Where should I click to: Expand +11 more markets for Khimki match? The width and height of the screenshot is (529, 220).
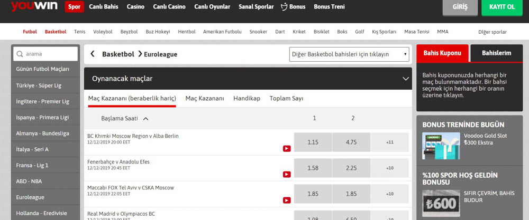click(389, 142)
